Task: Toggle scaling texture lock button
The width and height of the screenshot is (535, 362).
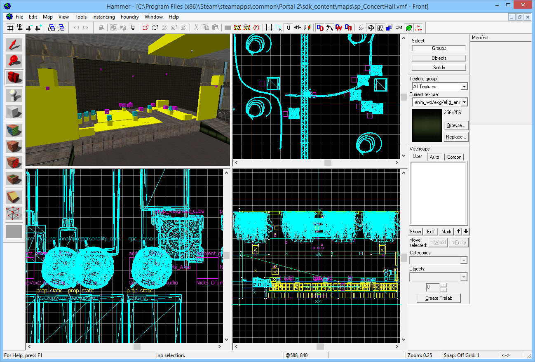Action: tap(297, 28)
